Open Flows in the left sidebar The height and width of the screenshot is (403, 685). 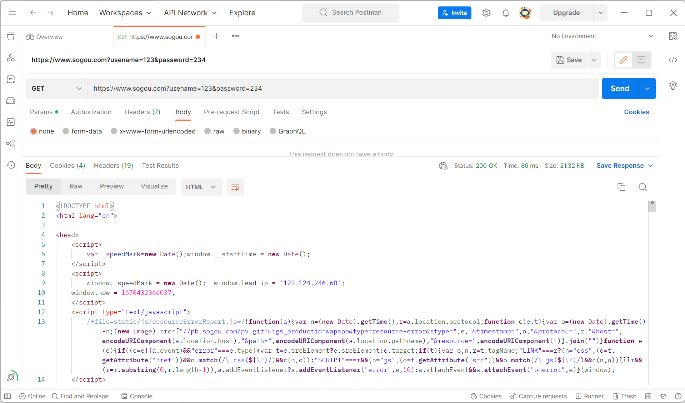(11, 143)
